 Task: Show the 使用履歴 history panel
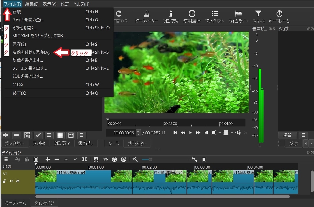pos(192,17)
